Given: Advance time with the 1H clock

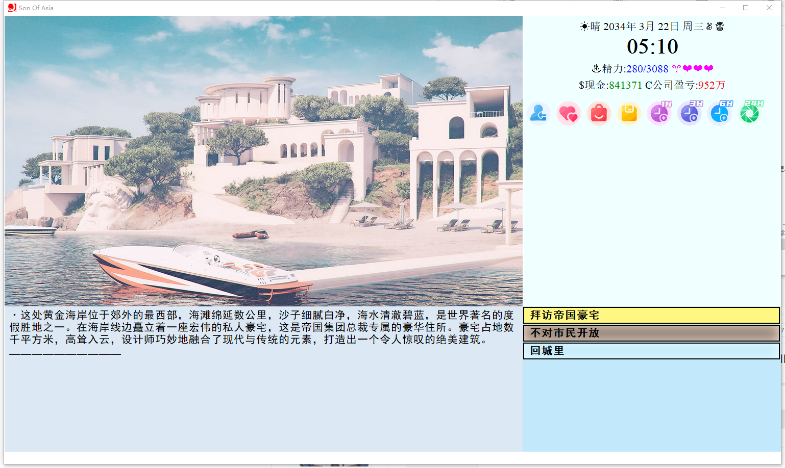Looking at the screenshot, I should coord(659,113).
